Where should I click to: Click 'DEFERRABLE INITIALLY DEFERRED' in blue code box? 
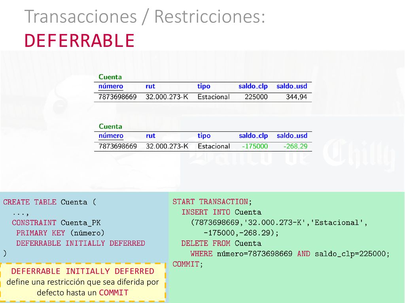tap(80, 243)
